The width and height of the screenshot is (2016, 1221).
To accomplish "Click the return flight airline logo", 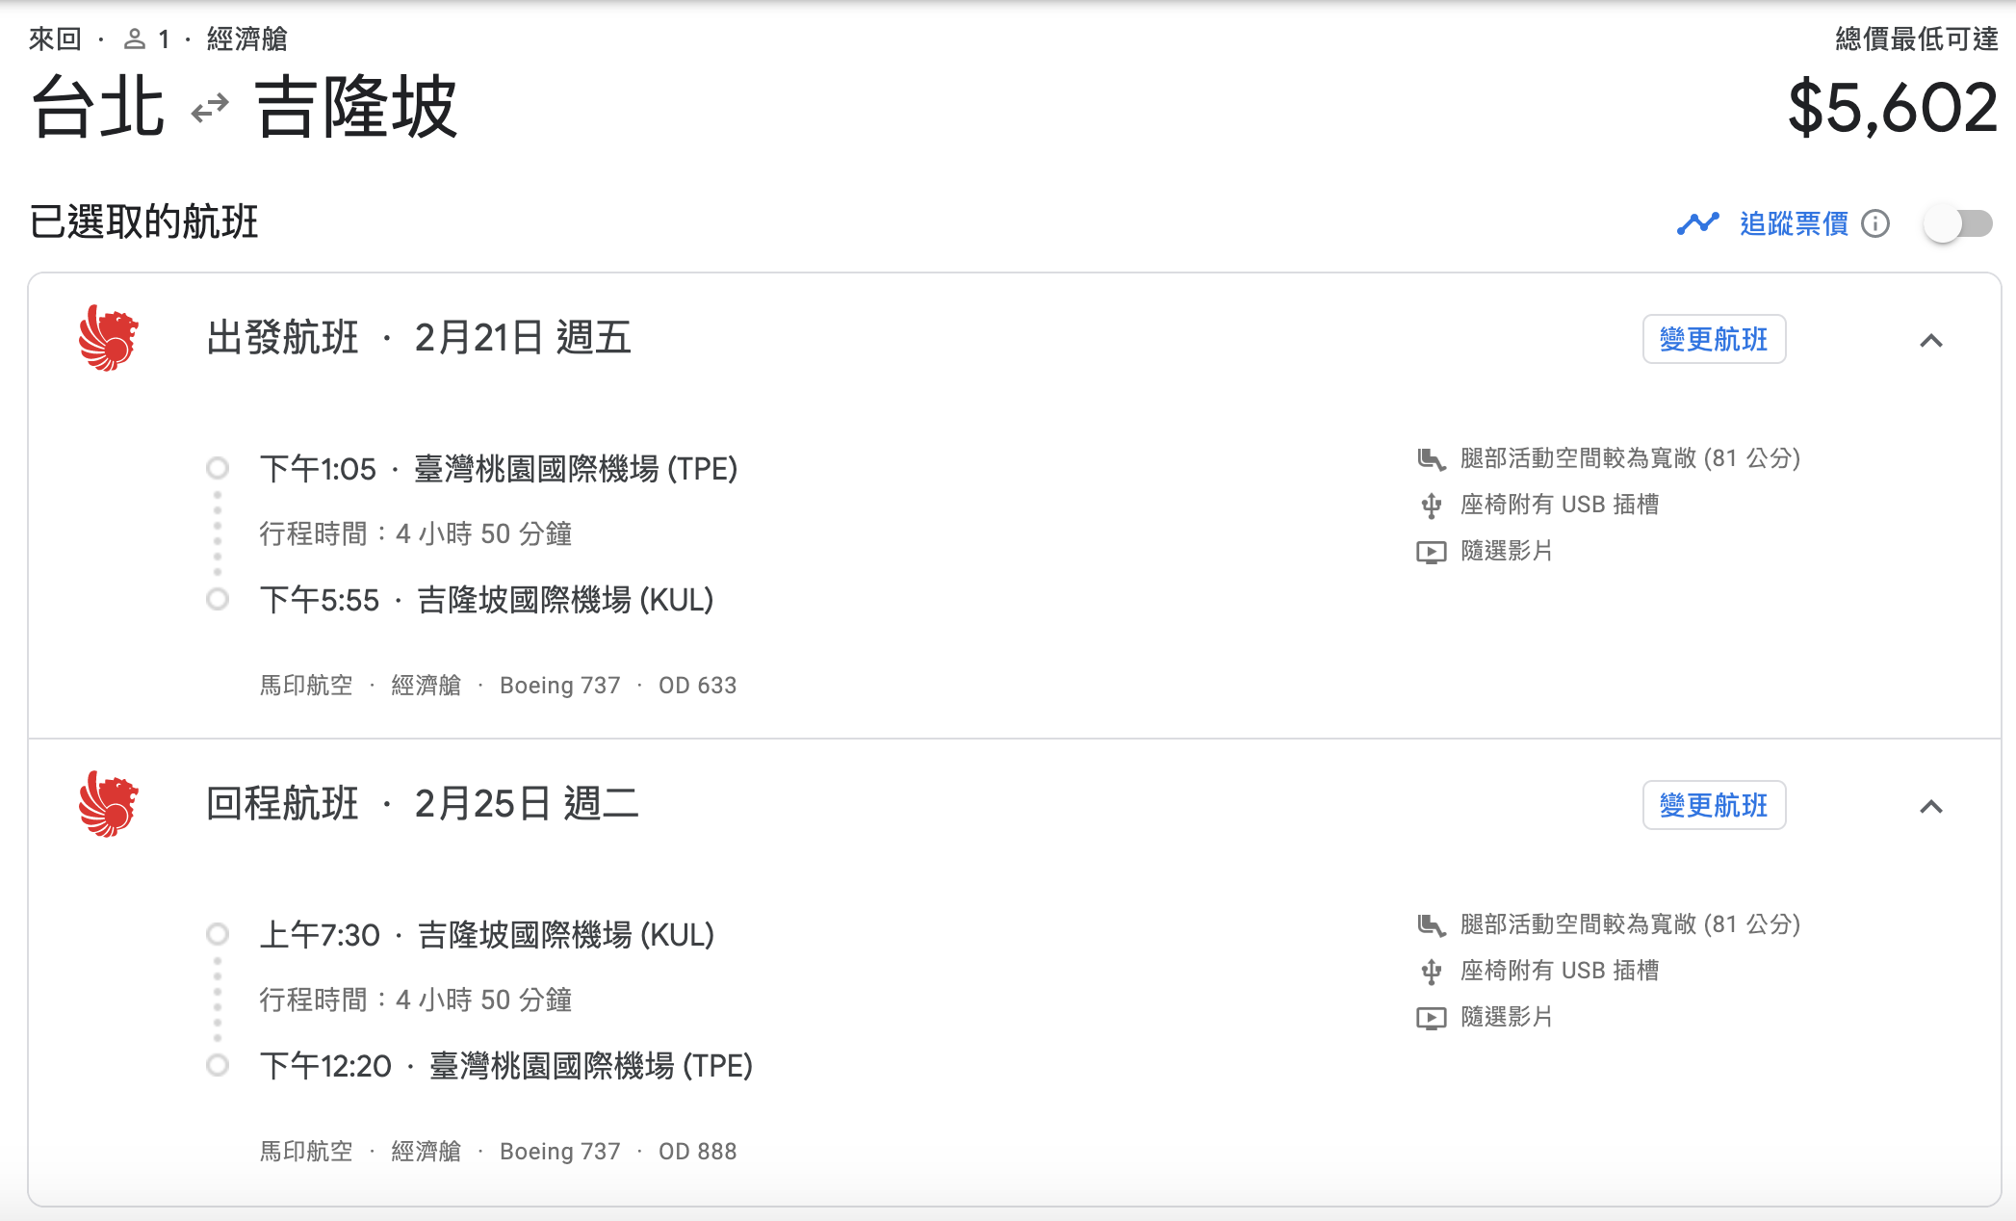I will tap(108, 804).
